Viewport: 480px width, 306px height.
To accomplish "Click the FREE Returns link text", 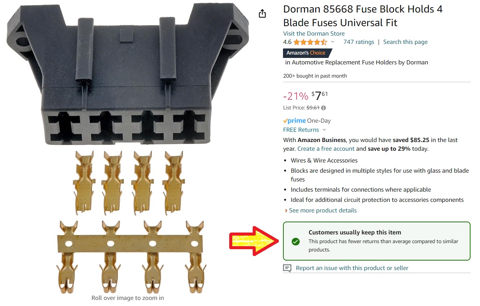I will (x=301, y=130).
